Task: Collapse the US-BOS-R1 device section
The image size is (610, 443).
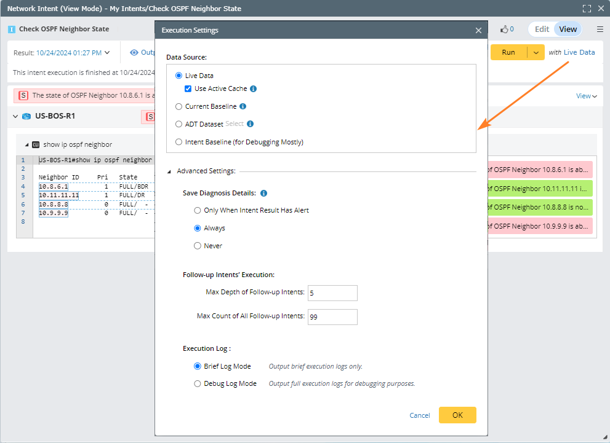Action: (16, 116)
